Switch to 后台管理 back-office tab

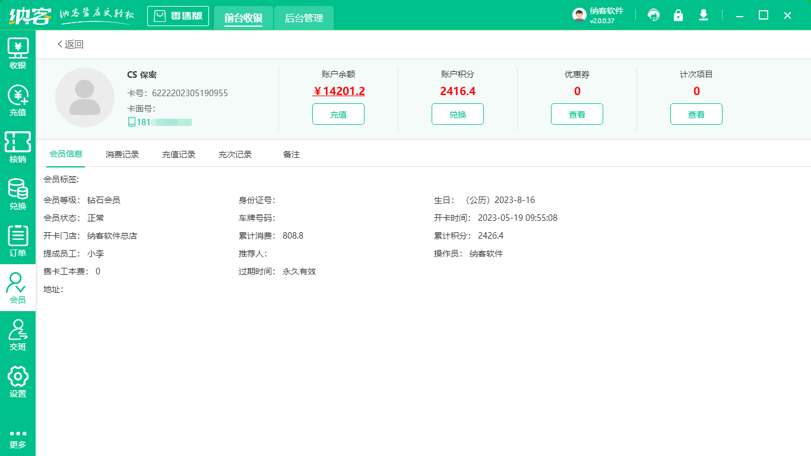304,18
